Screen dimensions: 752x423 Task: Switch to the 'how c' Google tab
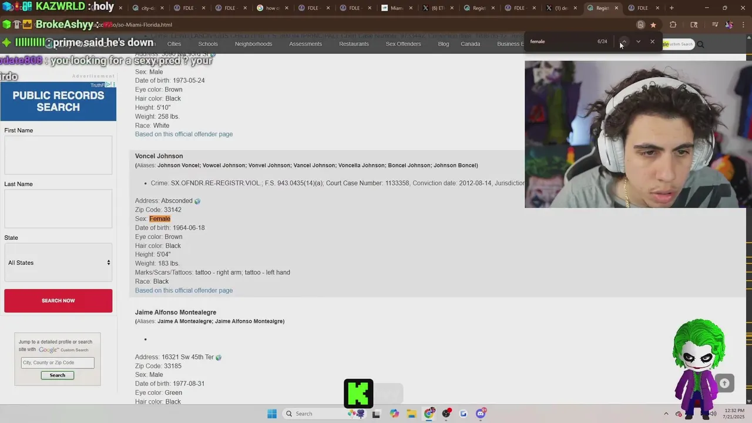[273, 8]
